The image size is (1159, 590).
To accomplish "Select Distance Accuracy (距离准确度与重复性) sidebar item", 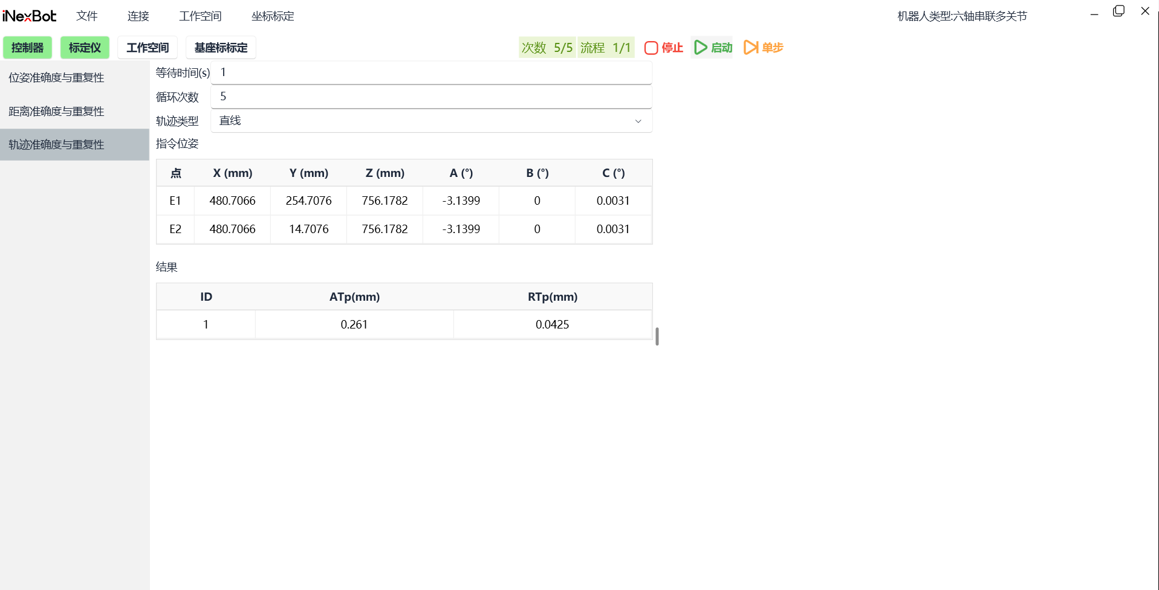I will [56, 112].
